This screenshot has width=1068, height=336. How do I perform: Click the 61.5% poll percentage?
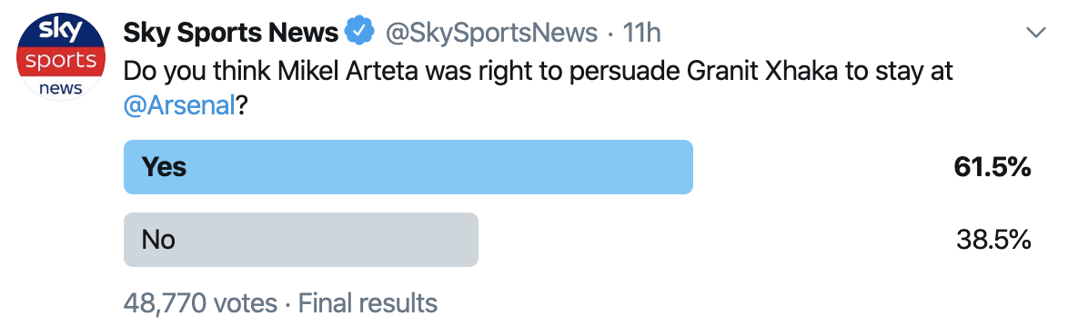tap(992, 167)
